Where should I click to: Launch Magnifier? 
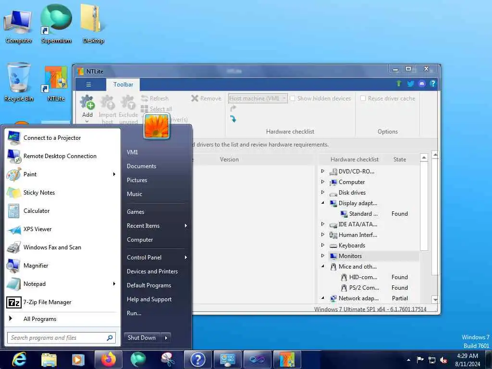point(62,265)
